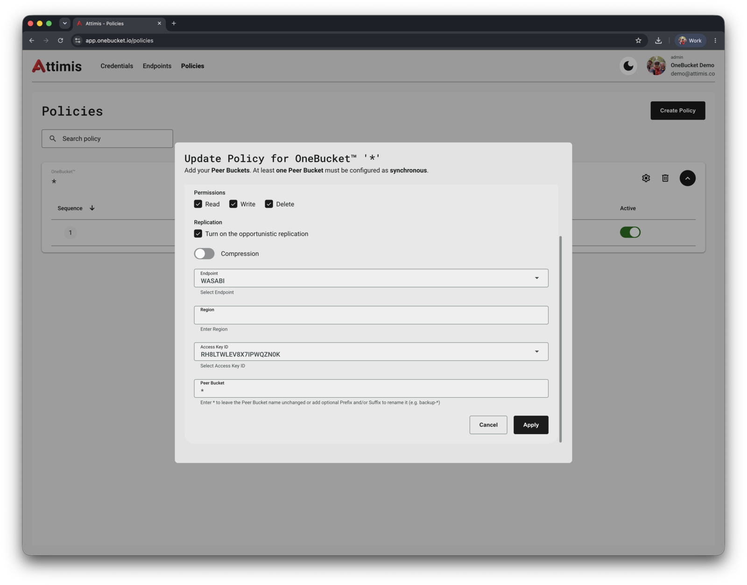This screenshot has height=585, width=747.
Task: Click the OneBucket Demo account name
Action: 692,65
